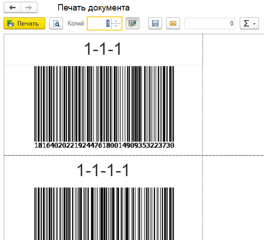Expand the sigma dropdown arrow
Viewport: 264px width, 240px height.
[254, 24]
